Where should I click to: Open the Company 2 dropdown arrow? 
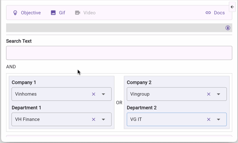[219, 94]
